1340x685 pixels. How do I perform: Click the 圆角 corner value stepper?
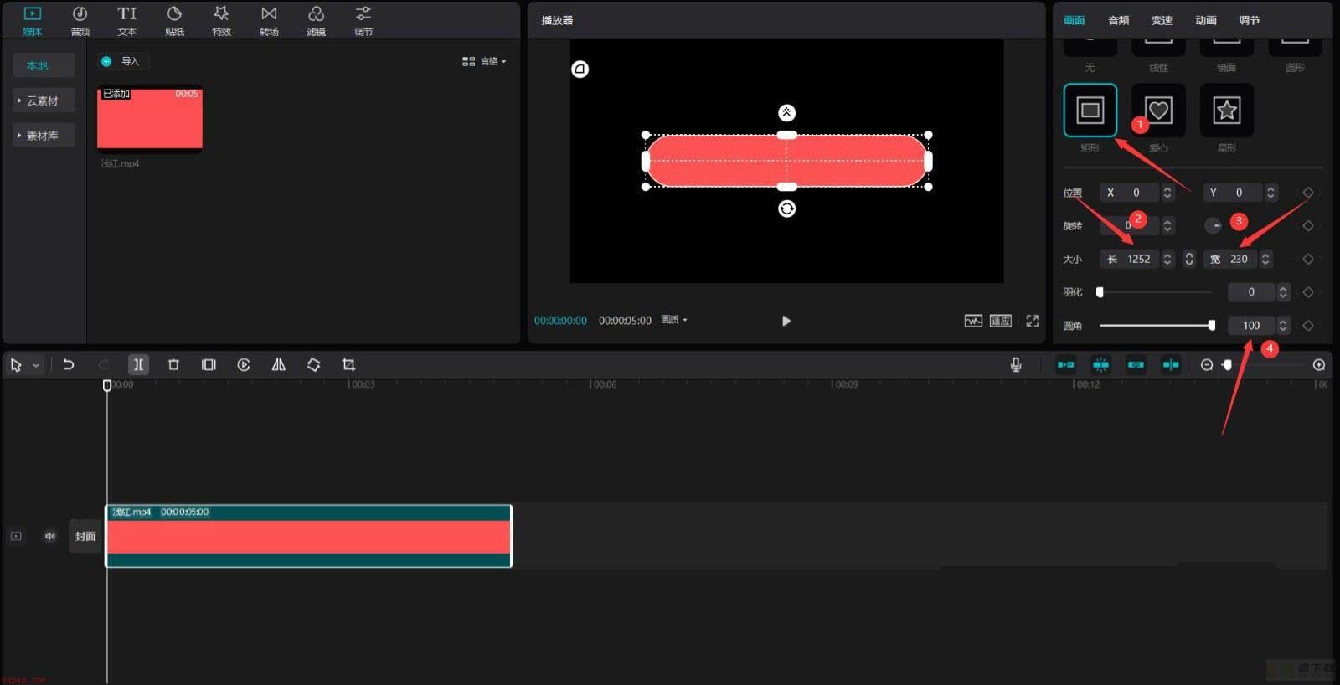pos(1283,325)
